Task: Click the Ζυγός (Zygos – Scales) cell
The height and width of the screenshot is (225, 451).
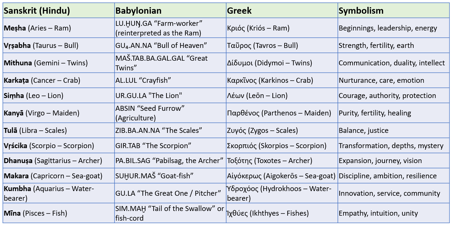Action: click(x=262, y=130)
